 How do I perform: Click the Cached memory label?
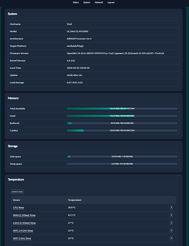tap(14, 130)
